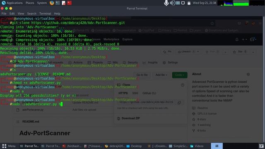Open the white notepad launcher in top panel
Screen dimensions: 265x149
(x=63, y=3)
